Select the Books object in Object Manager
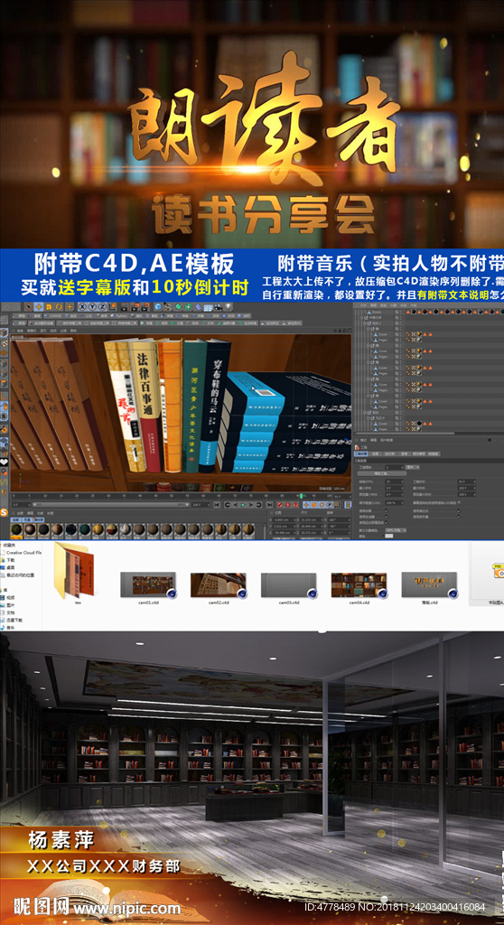The height and width of the screenshot is (925, 504). [375, 312]
